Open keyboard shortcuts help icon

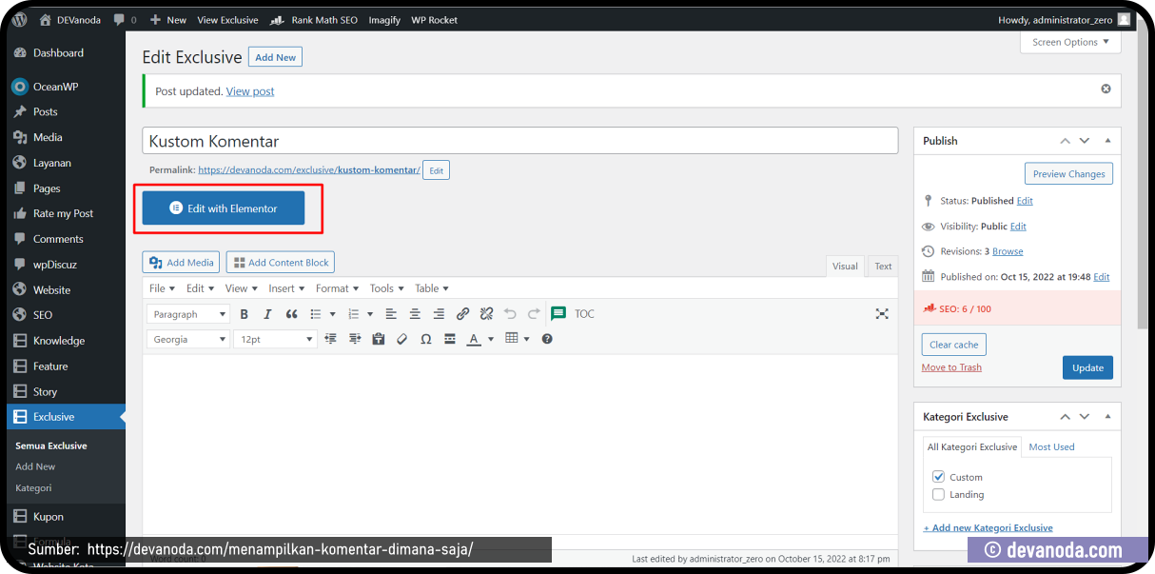(x=547, y=339)
